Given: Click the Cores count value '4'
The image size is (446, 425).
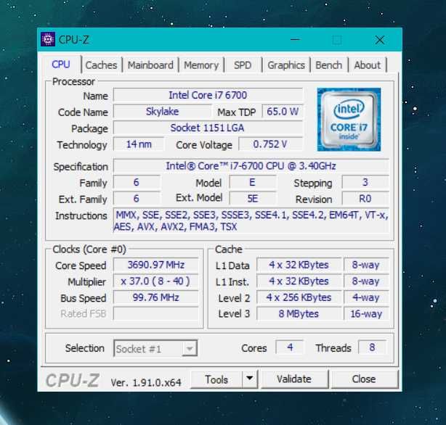Looking at the screenshot, I should click(290, 347).
